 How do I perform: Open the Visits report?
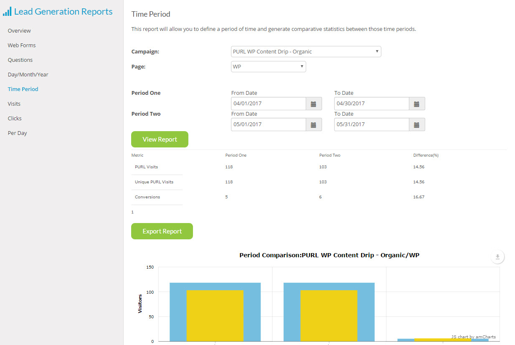(x=14, y=104)
